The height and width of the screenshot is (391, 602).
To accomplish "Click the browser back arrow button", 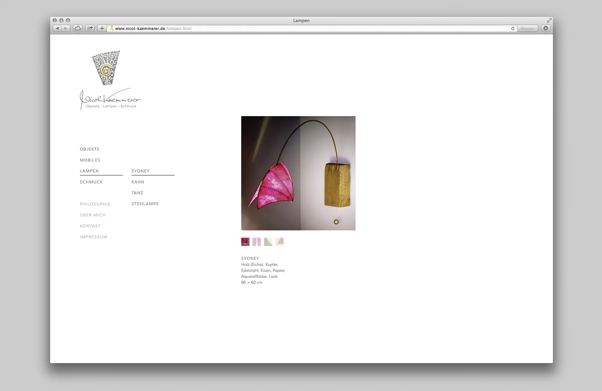I will coord(57,28).
